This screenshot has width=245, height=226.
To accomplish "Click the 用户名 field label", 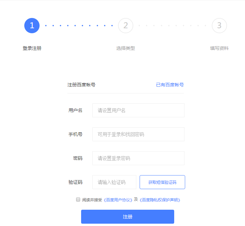I will pos(75,110).
